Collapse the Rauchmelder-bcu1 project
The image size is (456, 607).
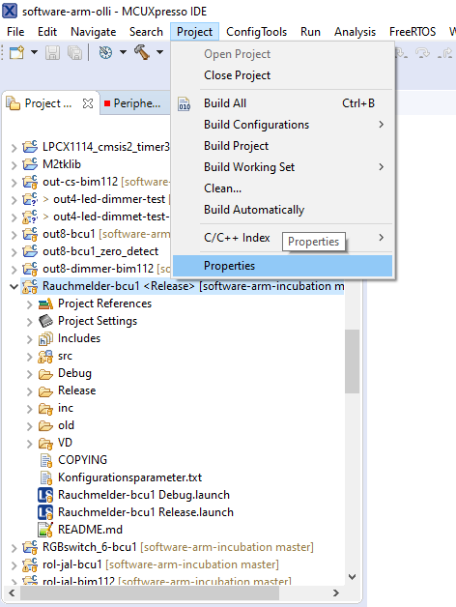(x=14, y=287)
